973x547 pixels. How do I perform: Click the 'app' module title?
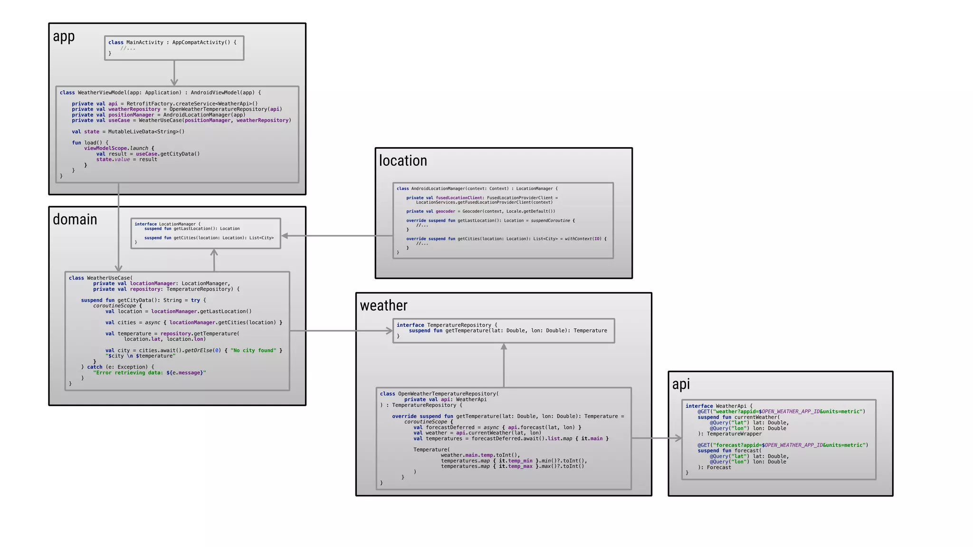pyautogui.click(x=64, y=37)
